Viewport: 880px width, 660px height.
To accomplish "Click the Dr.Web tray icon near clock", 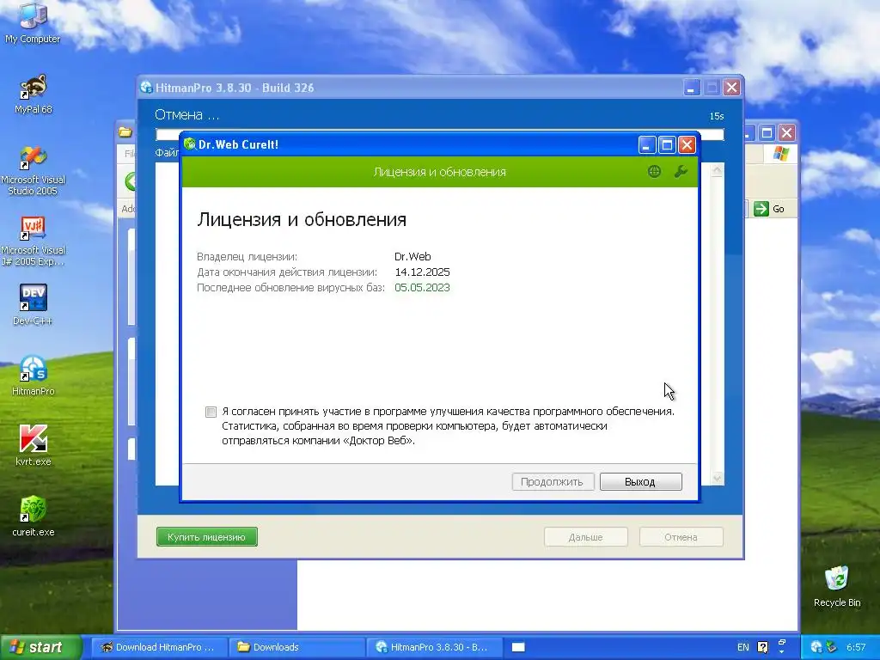I will coord(832,647).
